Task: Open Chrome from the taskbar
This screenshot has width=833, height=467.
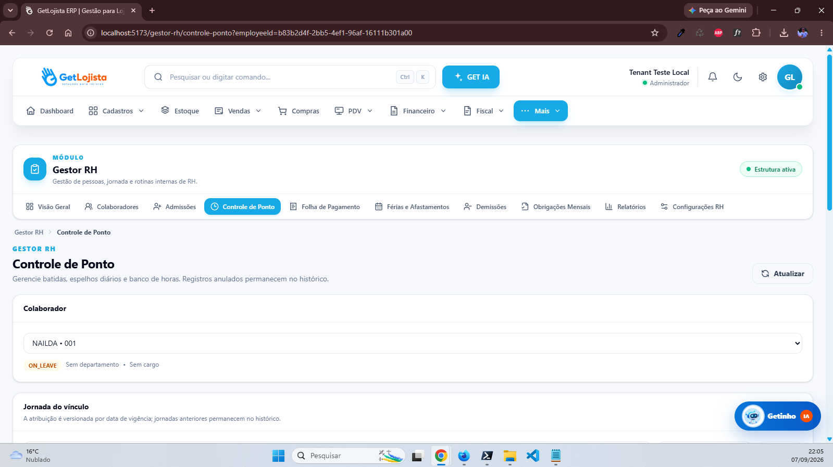Action: pyautogui.click(x=441, y=456)
